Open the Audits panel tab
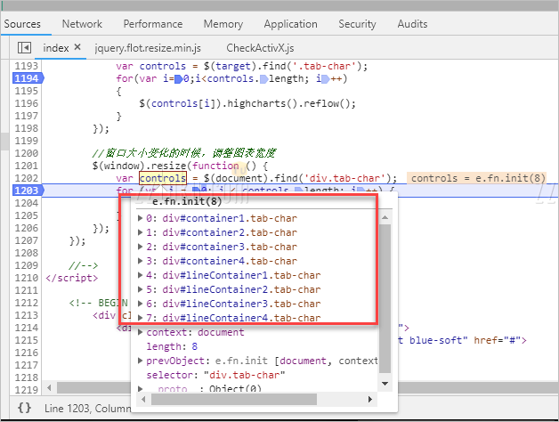The height and width of the screenshot is (422, 559). coord(412,24)
